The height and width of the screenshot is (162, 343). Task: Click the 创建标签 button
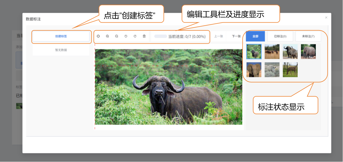pos(61,36)
